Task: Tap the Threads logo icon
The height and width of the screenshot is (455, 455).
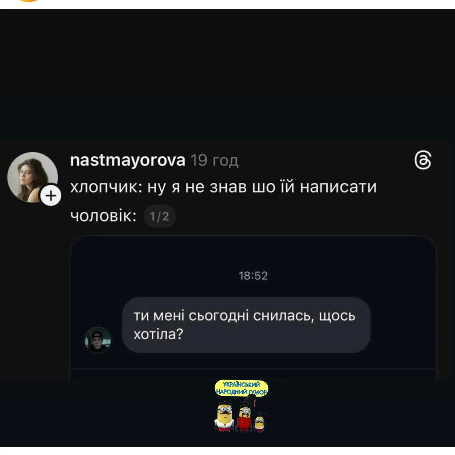Action: click(x=423, y=161)
